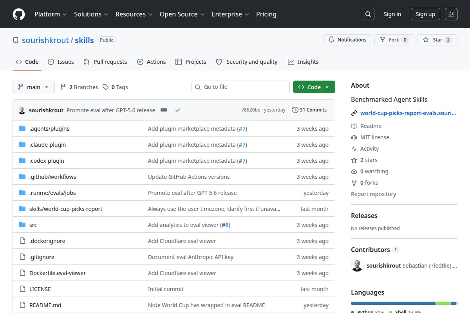Screen dimensions: 470x313
Task: View the 0 Tags link
Action: [x=115, y=87]
